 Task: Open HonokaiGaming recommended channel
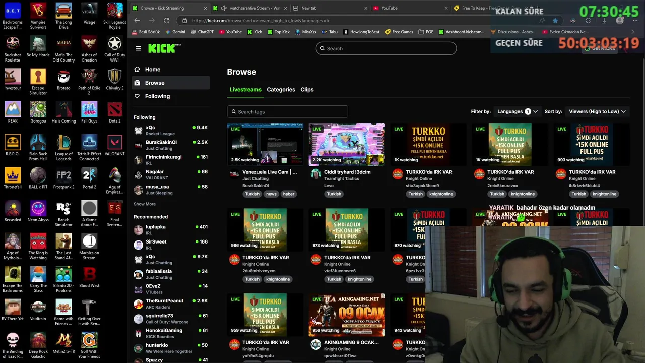pos(171,333)
